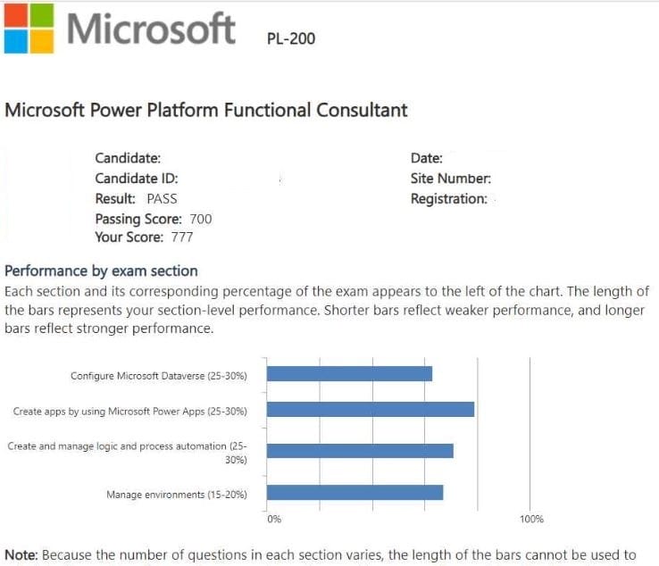
Task: Click the Create apps by Power Apps bar
Action: point(370,410)
